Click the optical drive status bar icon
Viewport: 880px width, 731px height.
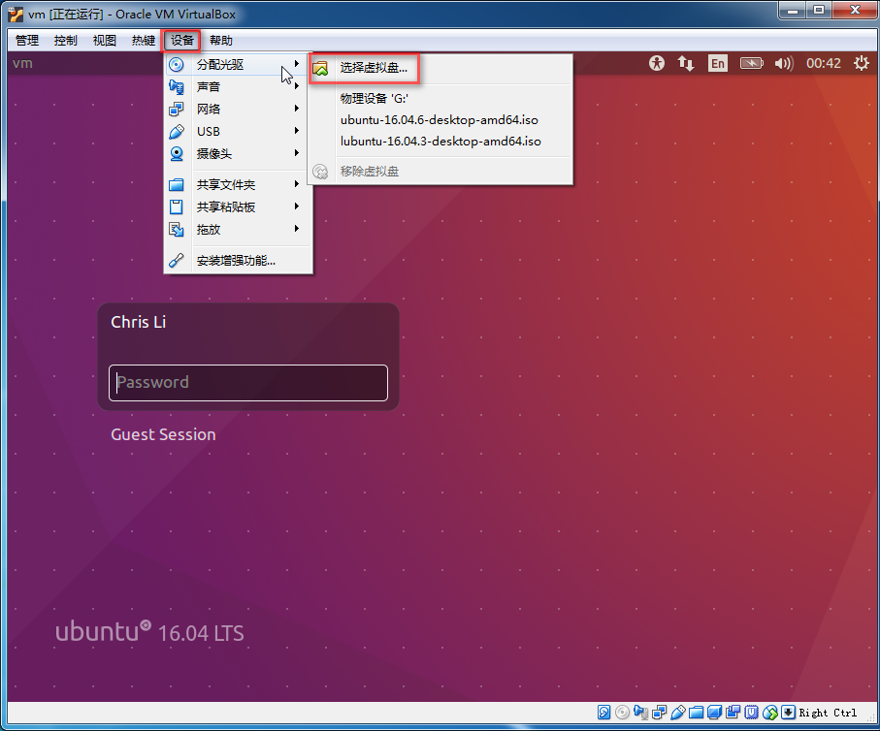click(x=622, y=713)
